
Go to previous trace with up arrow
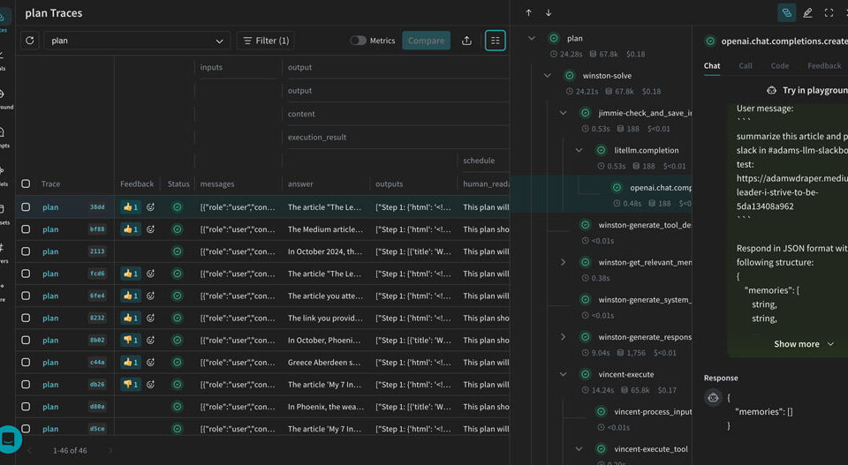pyautogui.click(x=528, y=13)
